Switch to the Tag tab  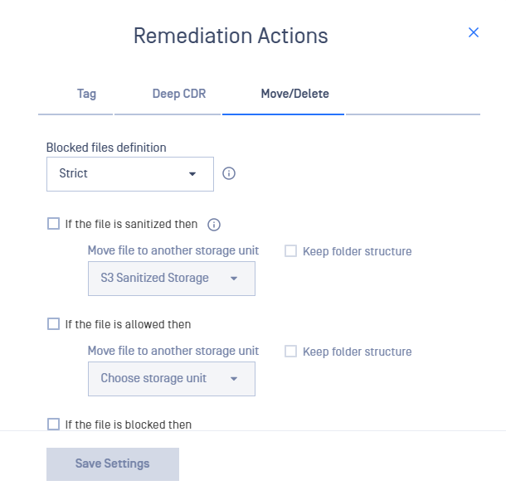click(86, 94)
